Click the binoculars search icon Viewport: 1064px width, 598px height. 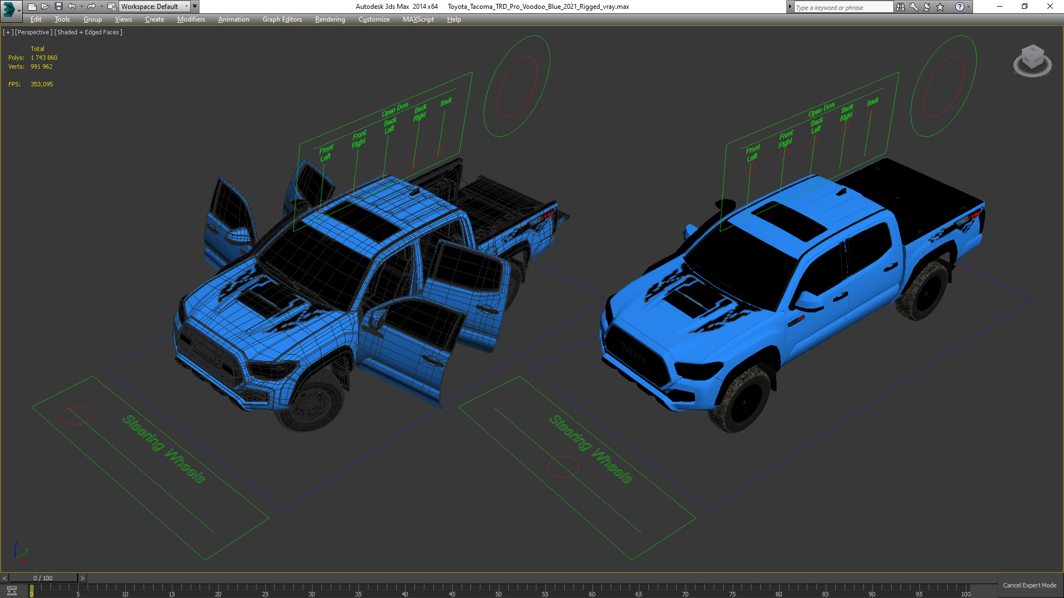pyautogui.click(x=901, y=7)
